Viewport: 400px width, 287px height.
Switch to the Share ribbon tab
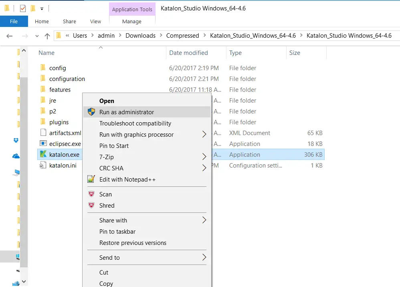click(69, 21)
